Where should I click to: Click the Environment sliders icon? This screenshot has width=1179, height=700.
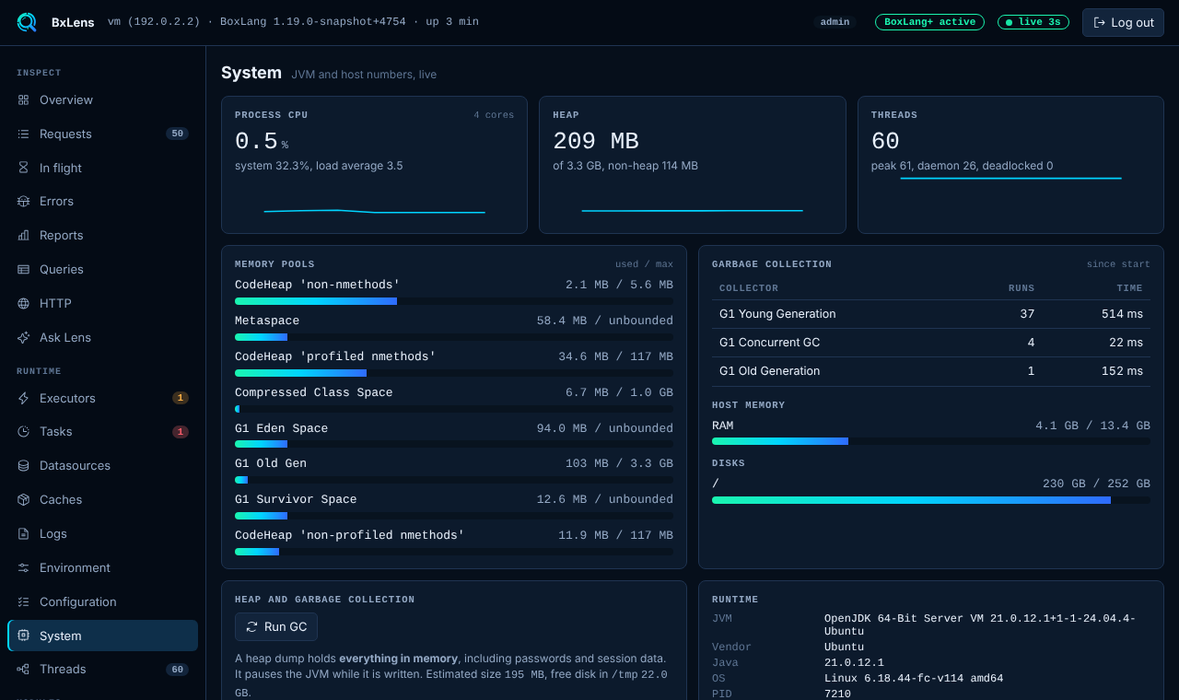(x=23, y=567)
